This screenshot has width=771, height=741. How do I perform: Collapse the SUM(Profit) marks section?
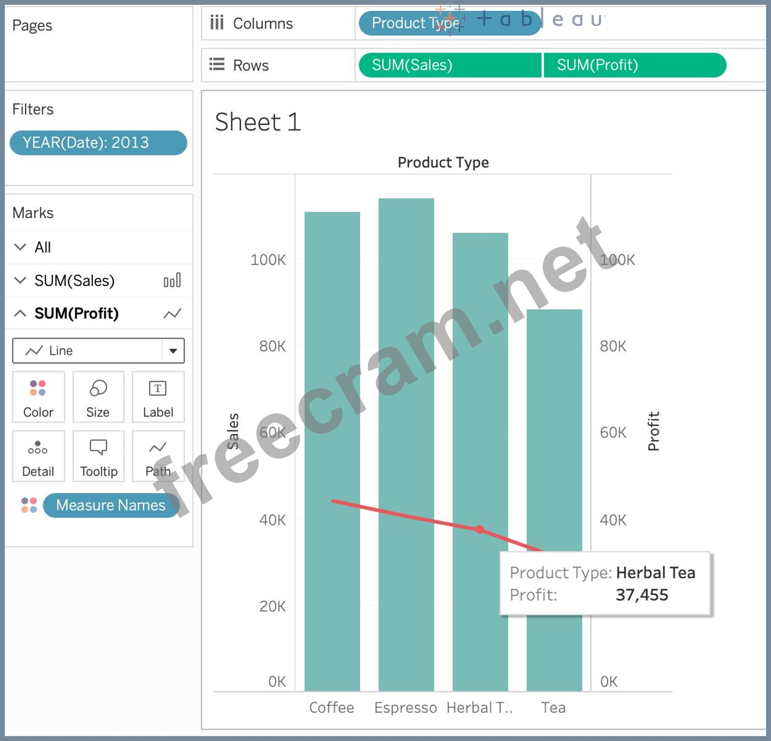(20, 314)
